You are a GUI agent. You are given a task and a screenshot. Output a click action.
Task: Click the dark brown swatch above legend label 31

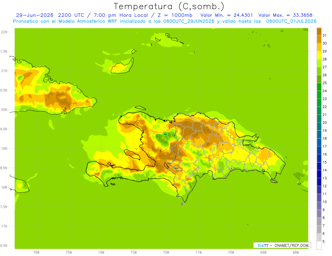tap(319, 31)
